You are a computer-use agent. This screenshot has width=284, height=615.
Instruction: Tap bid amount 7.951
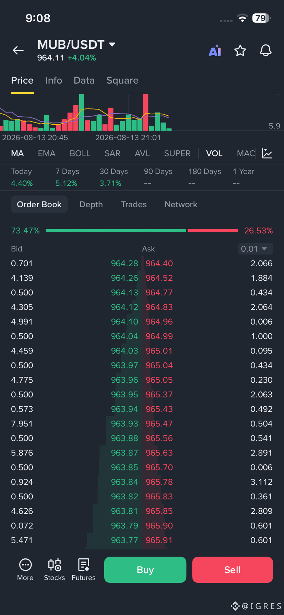pos(22,424)
